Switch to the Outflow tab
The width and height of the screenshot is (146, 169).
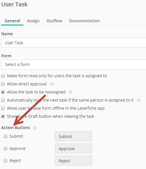point(54,21)
